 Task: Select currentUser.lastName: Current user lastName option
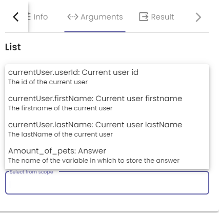click(107, 129)
